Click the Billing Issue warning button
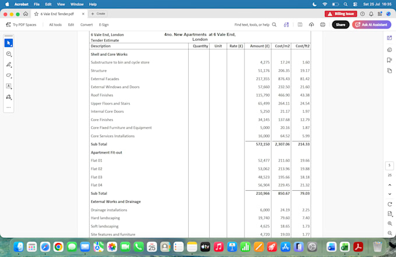This screenshot has height=257, width=396. pos(341,14)
